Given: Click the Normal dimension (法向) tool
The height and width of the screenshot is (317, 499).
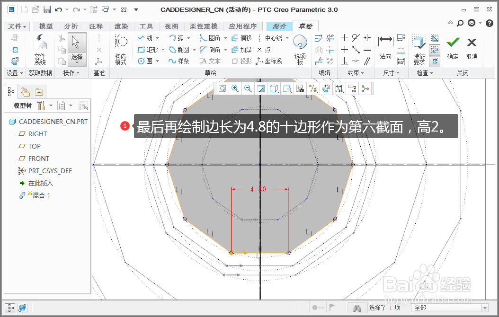Looking at the screenshot, I should coord(386,48).
